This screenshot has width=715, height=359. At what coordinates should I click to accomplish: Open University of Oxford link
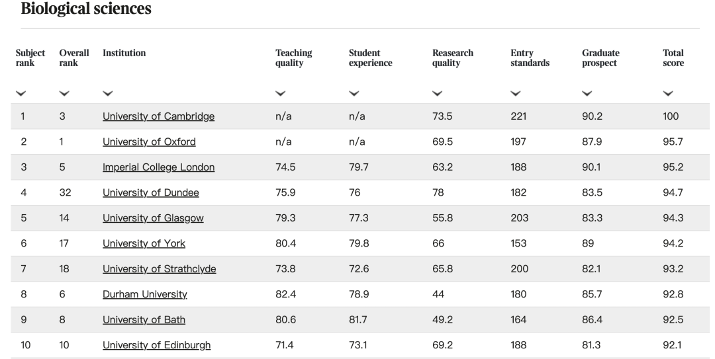pyautogui.click(x=149, y=141)
